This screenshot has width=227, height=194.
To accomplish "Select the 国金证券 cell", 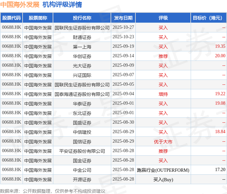I will tap(82, 160).
